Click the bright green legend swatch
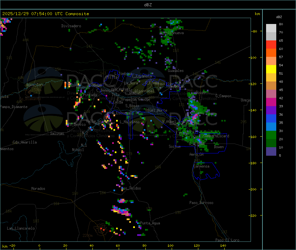 271,135
